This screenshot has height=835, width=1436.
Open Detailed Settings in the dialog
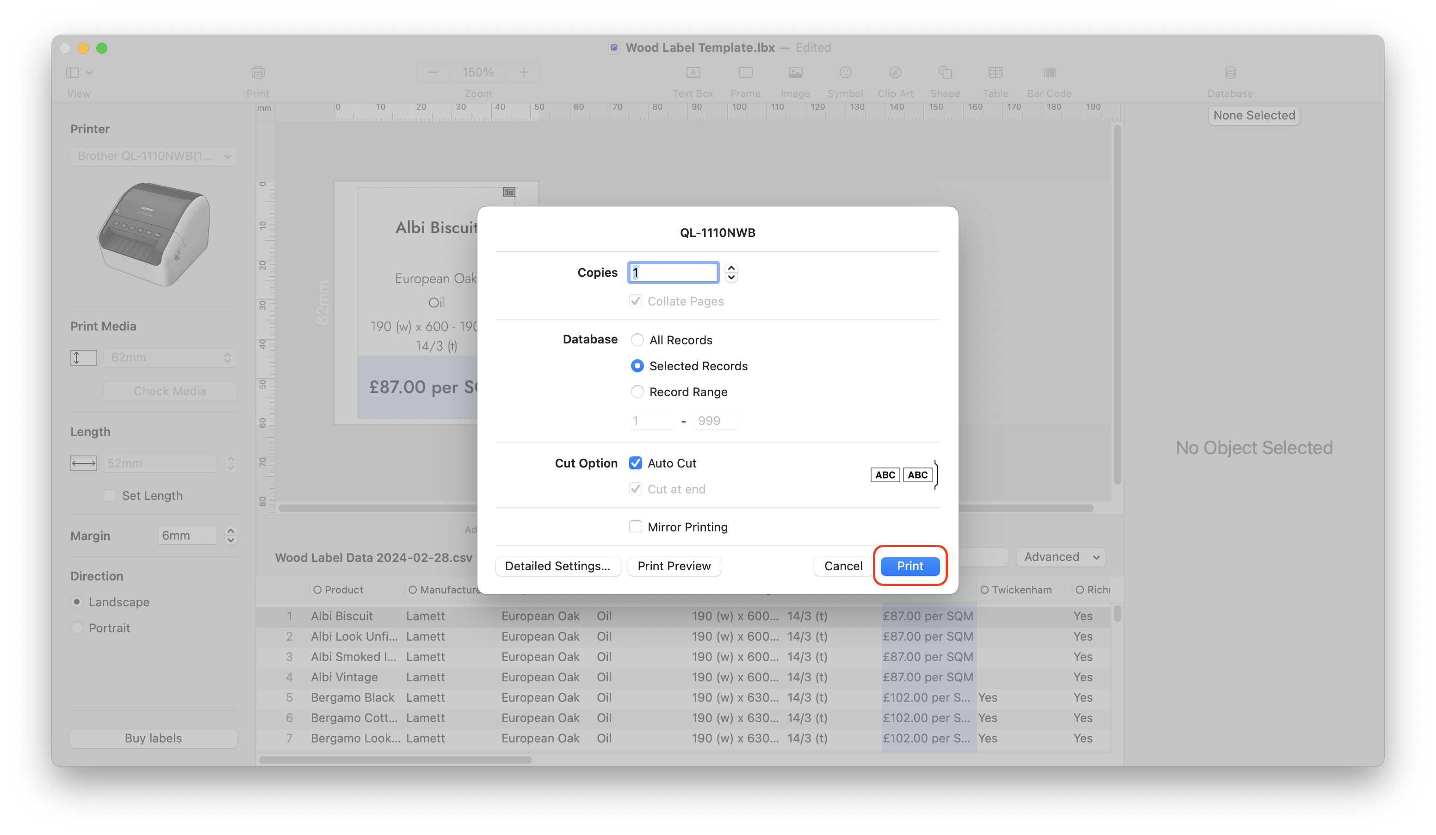(x=557, y=566)
